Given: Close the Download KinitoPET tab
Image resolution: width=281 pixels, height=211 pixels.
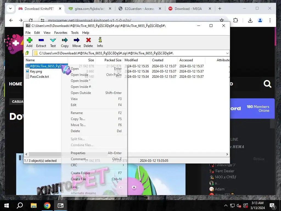Looking at the screenshot, I should coord(60,9).
